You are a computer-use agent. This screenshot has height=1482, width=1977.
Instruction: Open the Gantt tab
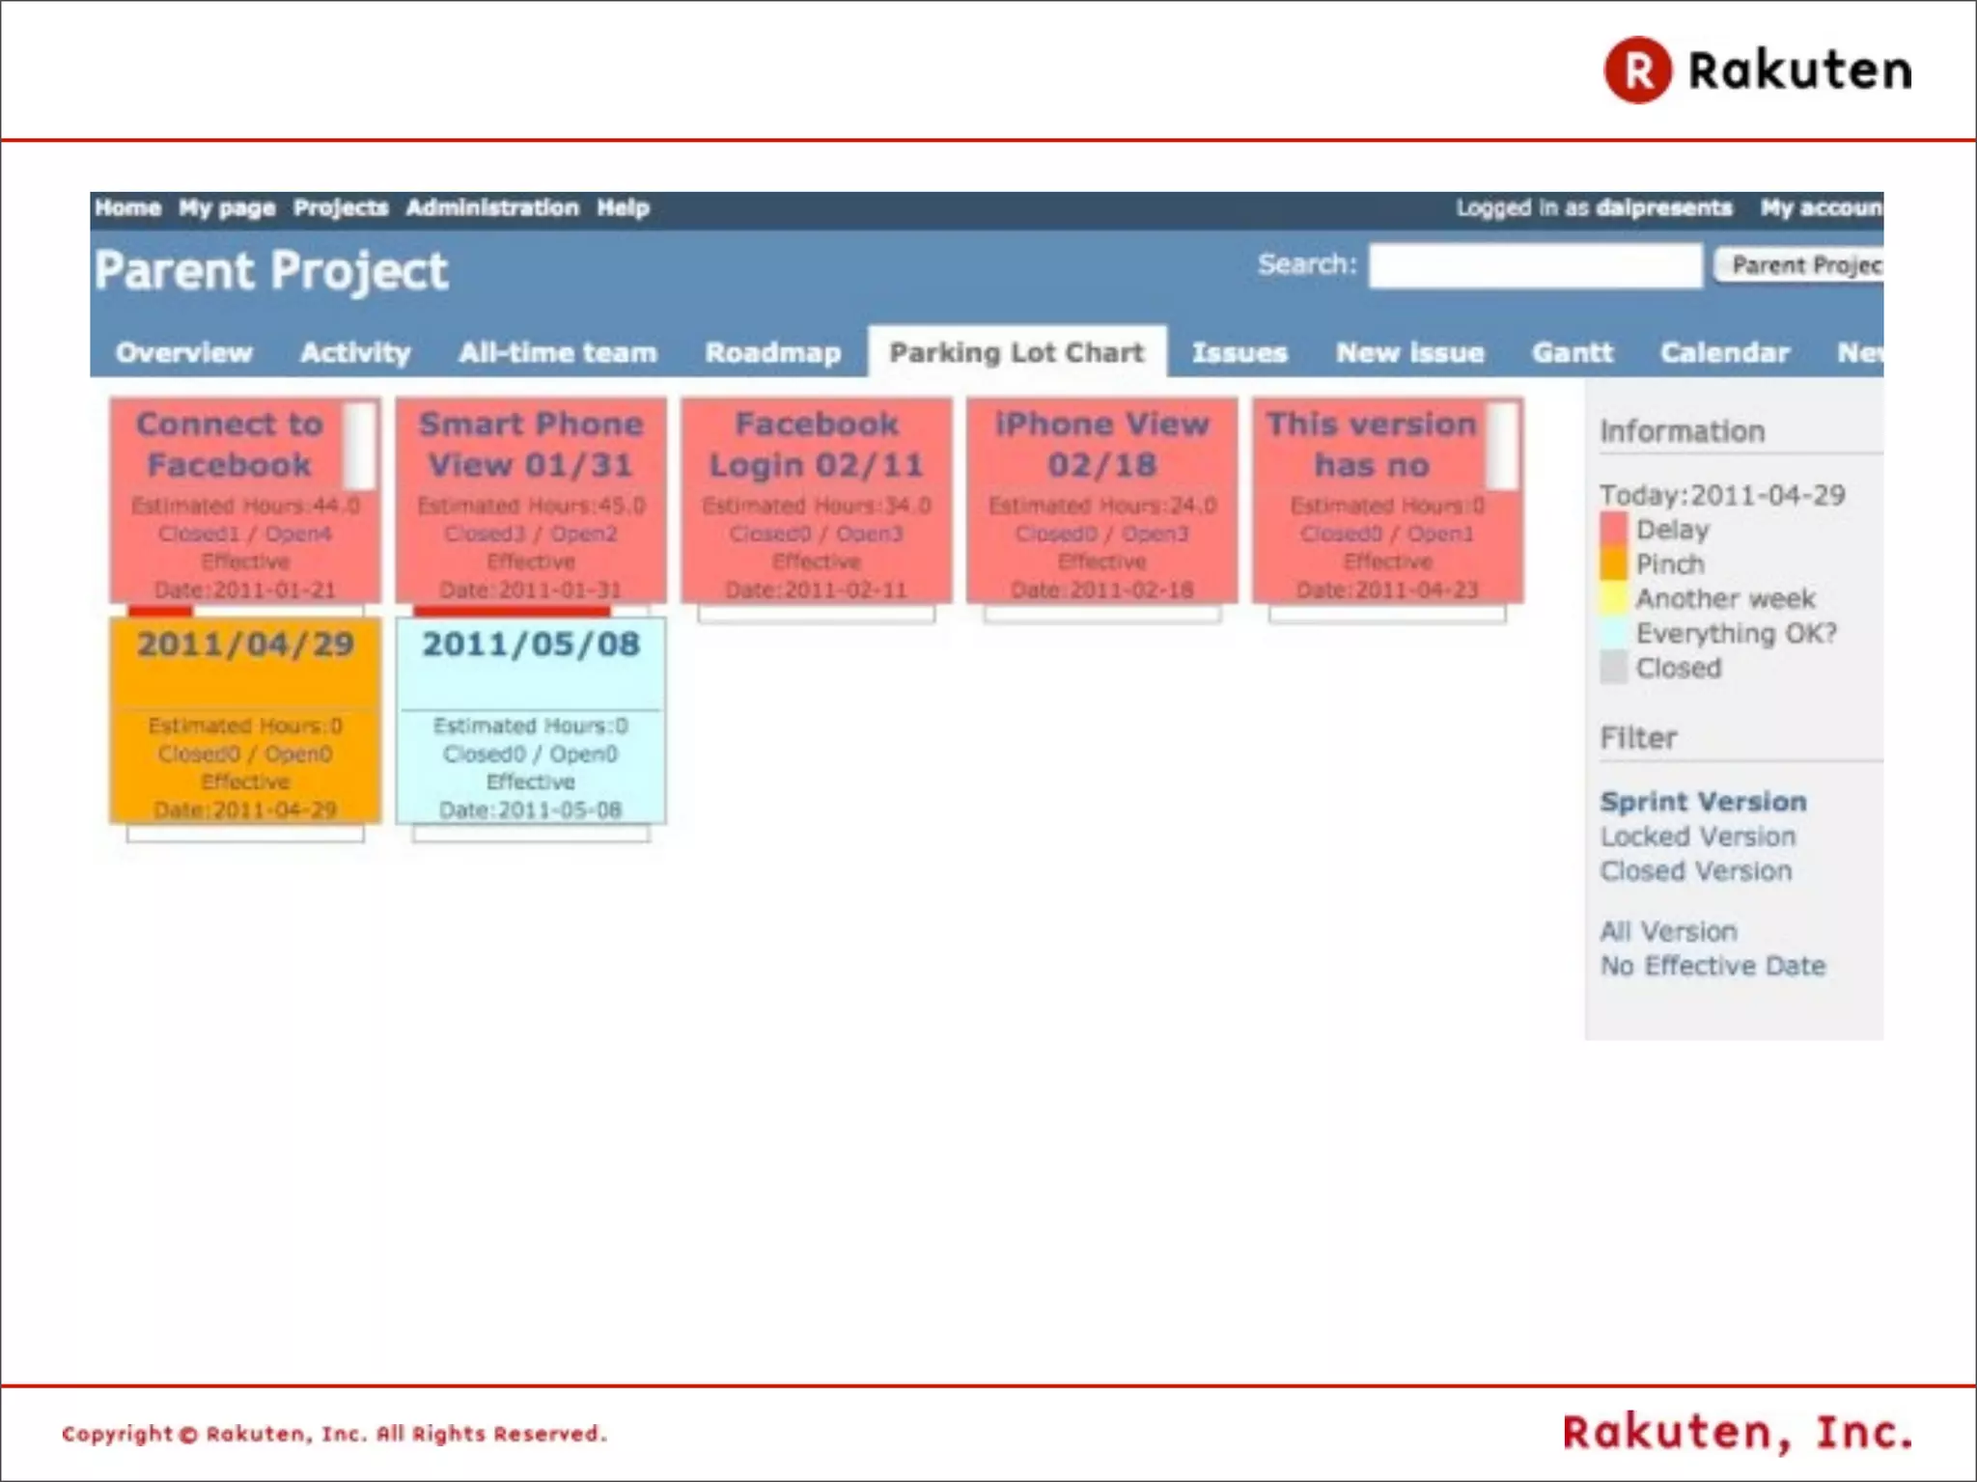point(1572,353)
